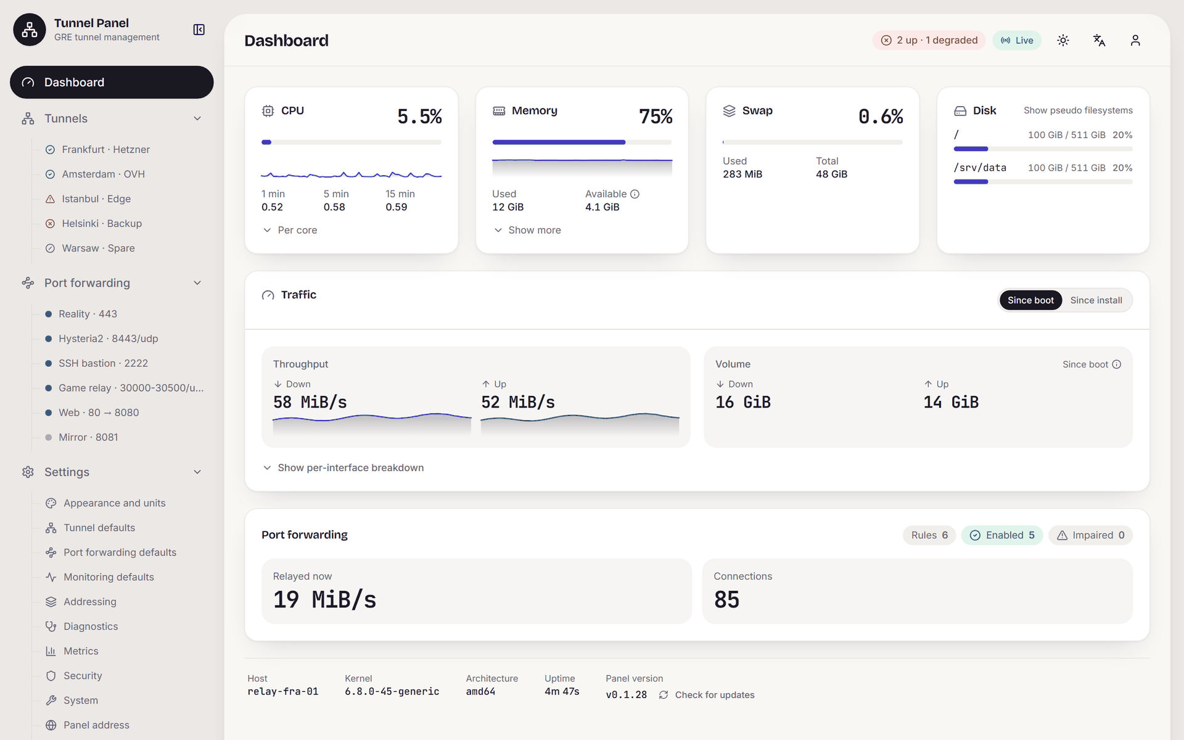
Task: Click the Available memory info icon
Action: coord(635,194)
